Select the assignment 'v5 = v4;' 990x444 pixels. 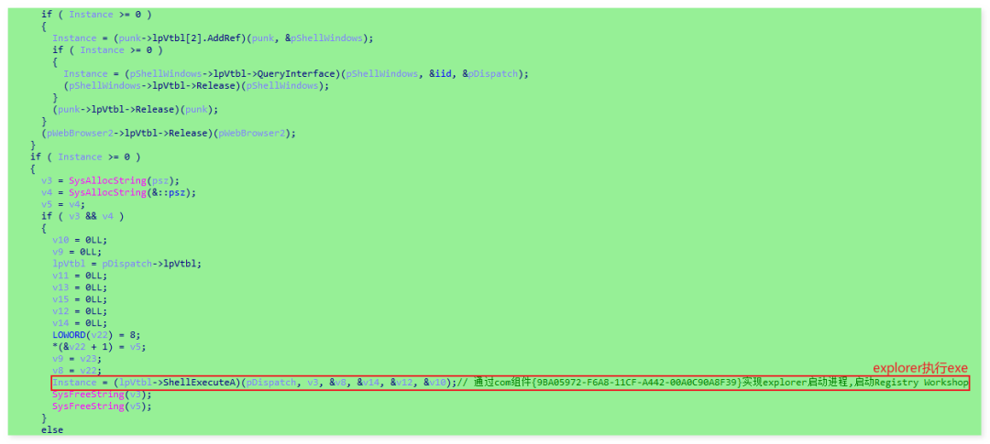pos(63,204)
